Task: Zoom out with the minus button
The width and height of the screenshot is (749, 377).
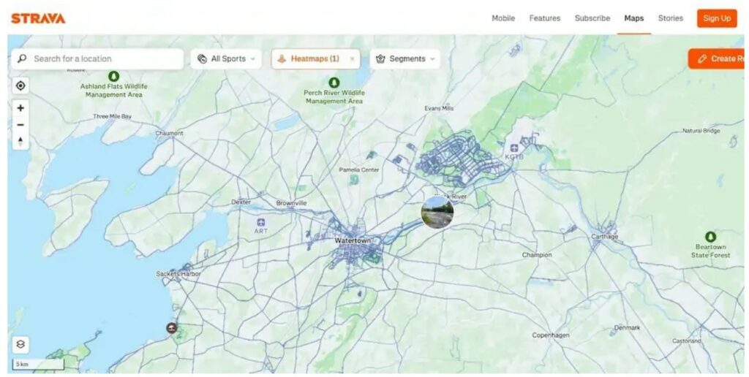Action: (20, 125)
